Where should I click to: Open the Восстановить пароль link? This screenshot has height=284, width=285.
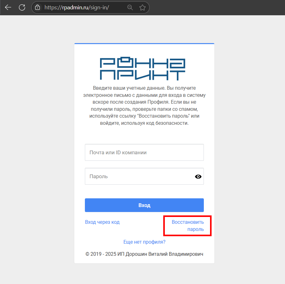188,226
